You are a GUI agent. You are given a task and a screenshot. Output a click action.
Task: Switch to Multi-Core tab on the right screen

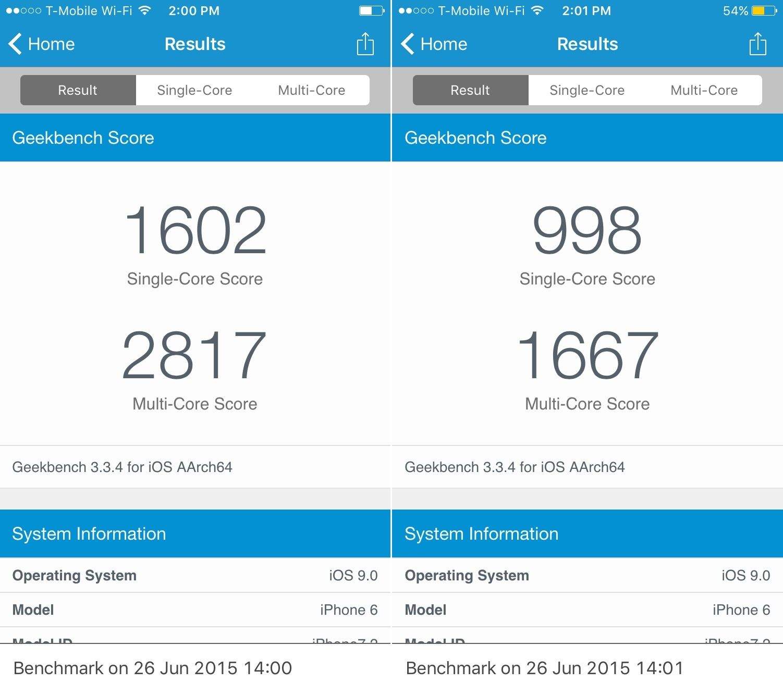[704, 90]
